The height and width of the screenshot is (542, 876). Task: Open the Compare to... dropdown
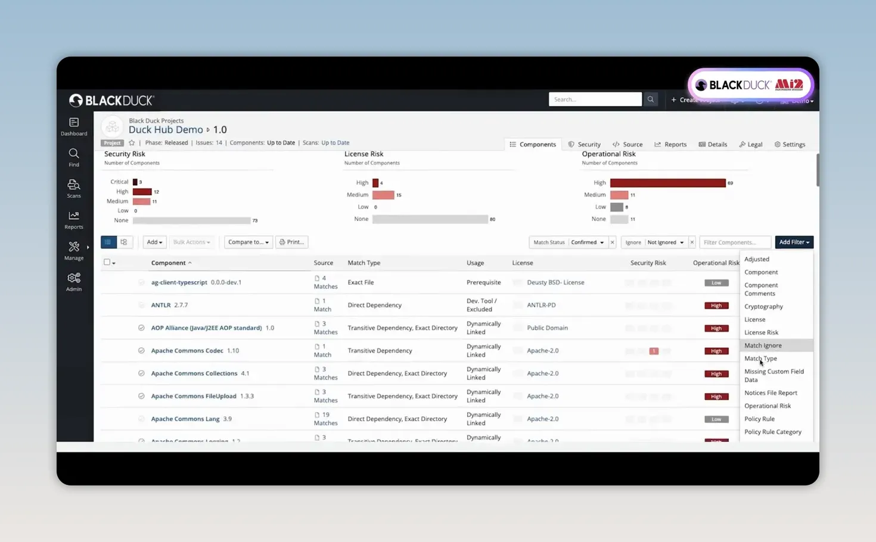(x=248, y=242)
